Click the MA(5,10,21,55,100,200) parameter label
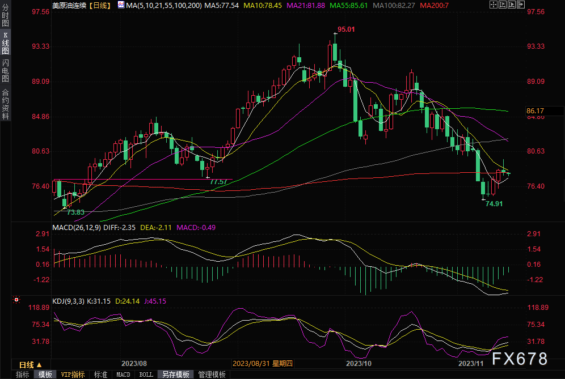 tap(164, 6)
